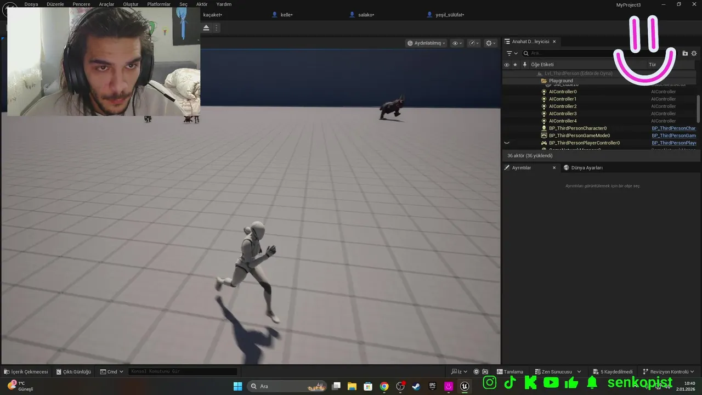Close the Ayrıntılar tab
Image resolution: width=702 pixels, height=395 pixels.
(x=554, y=168)
